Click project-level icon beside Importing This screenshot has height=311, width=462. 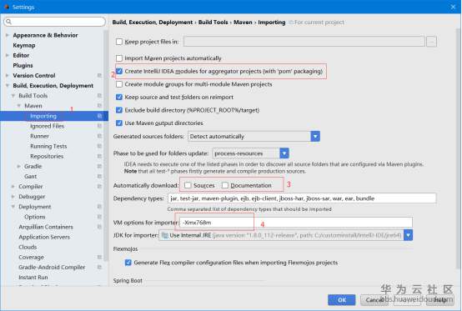click(99, 116)
